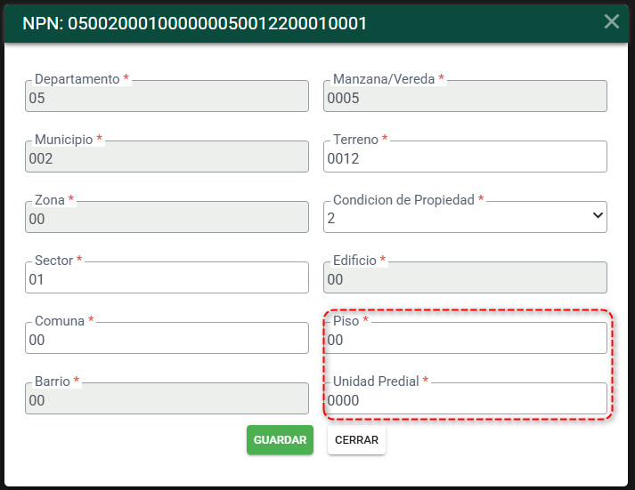This screenshot has width=635, height=490.
Task: Click the Manzana/Vereda field showing 0005
Action: (465, 96)
